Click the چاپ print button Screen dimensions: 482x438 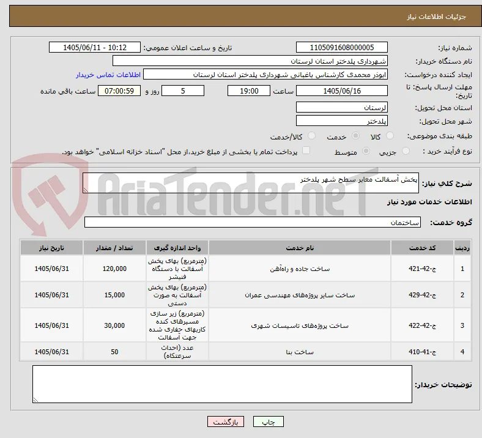click(269, 421)
